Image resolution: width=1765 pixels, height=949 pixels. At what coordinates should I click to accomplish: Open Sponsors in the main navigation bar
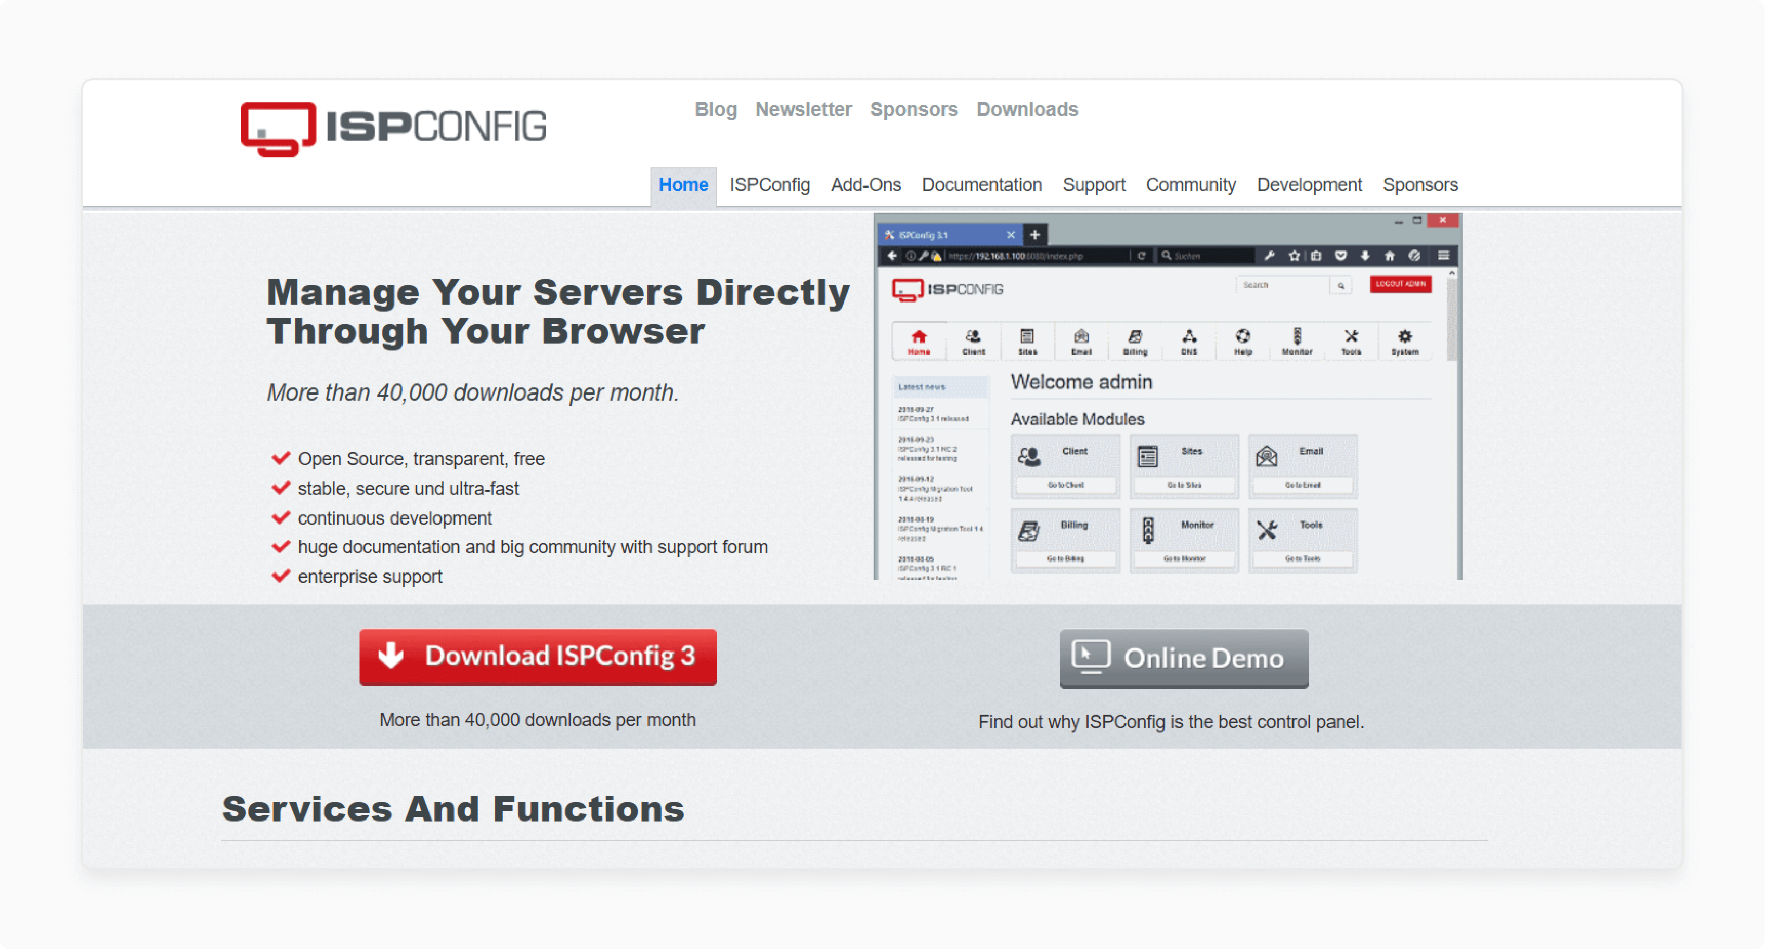(x=1420, y=185)
